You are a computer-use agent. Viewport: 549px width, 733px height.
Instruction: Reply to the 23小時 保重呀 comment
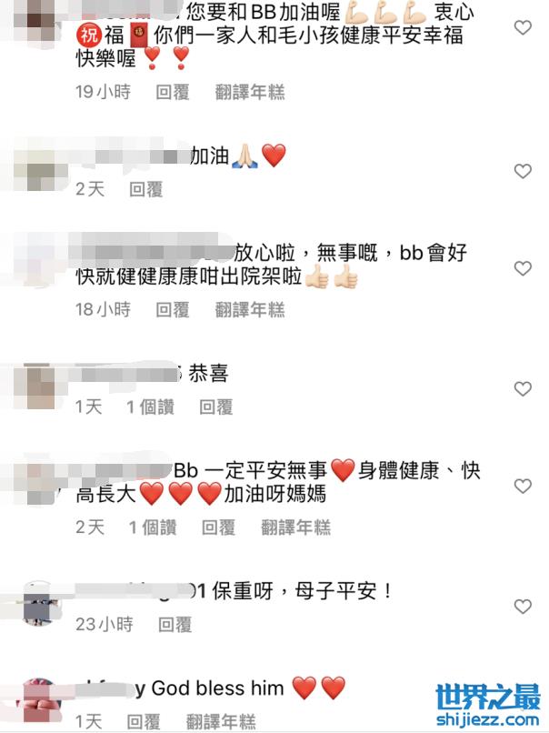175,625
